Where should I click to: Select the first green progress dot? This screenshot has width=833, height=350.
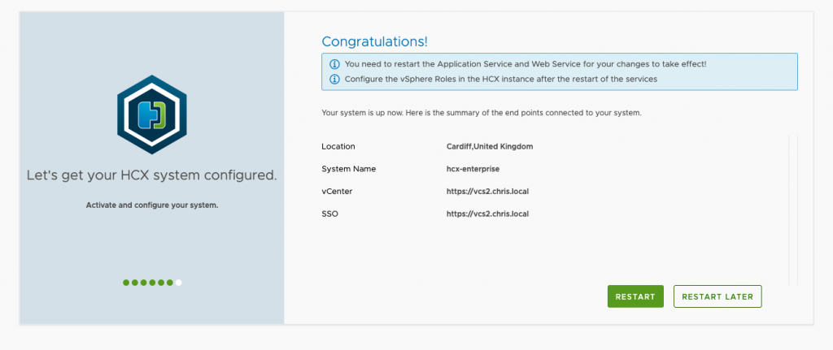[126, 283]
